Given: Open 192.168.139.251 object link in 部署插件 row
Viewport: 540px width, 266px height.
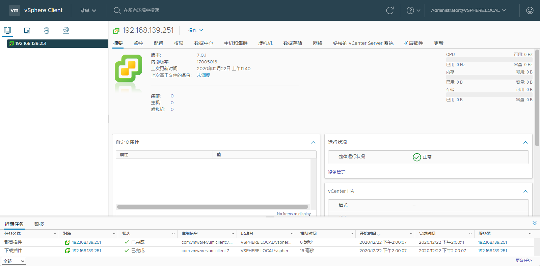Looking at the screenshot, I should [x=86, y=242].
